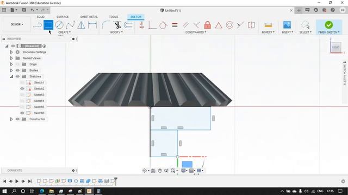
Task: Open the CREATE dropdown menu
Action: coord(64,32)
